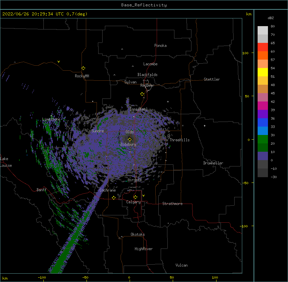Click the white asterisk marker east of Innisfail
This screenshot has width=288, height=282.
(168, 101)
